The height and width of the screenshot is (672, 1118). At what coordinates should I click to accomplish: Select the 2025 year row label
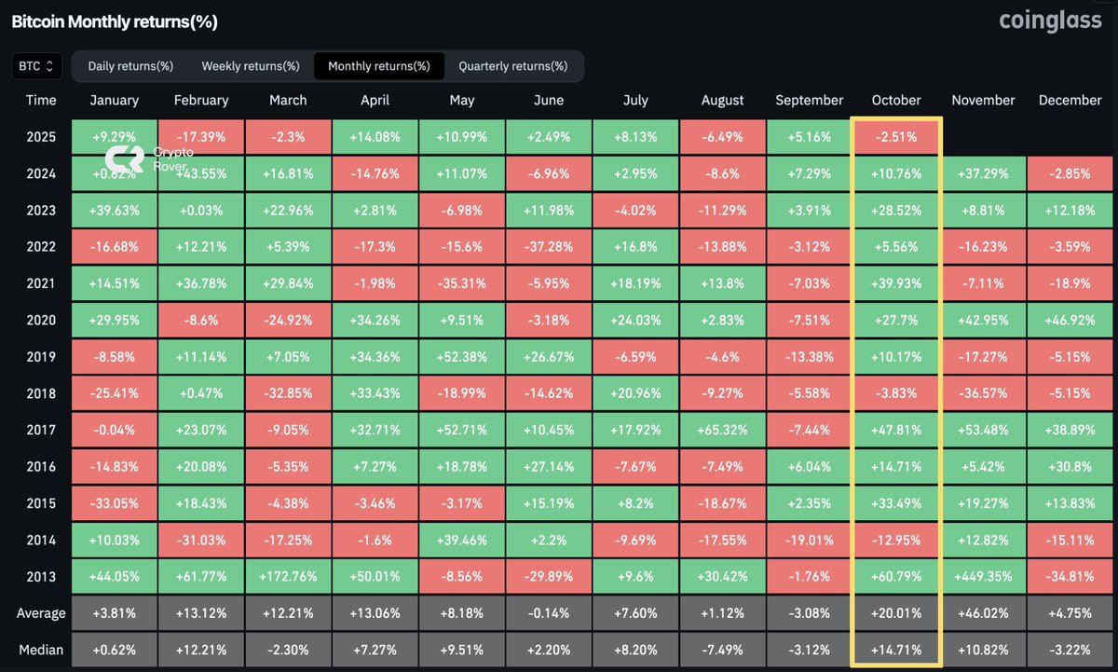point(41,136)
